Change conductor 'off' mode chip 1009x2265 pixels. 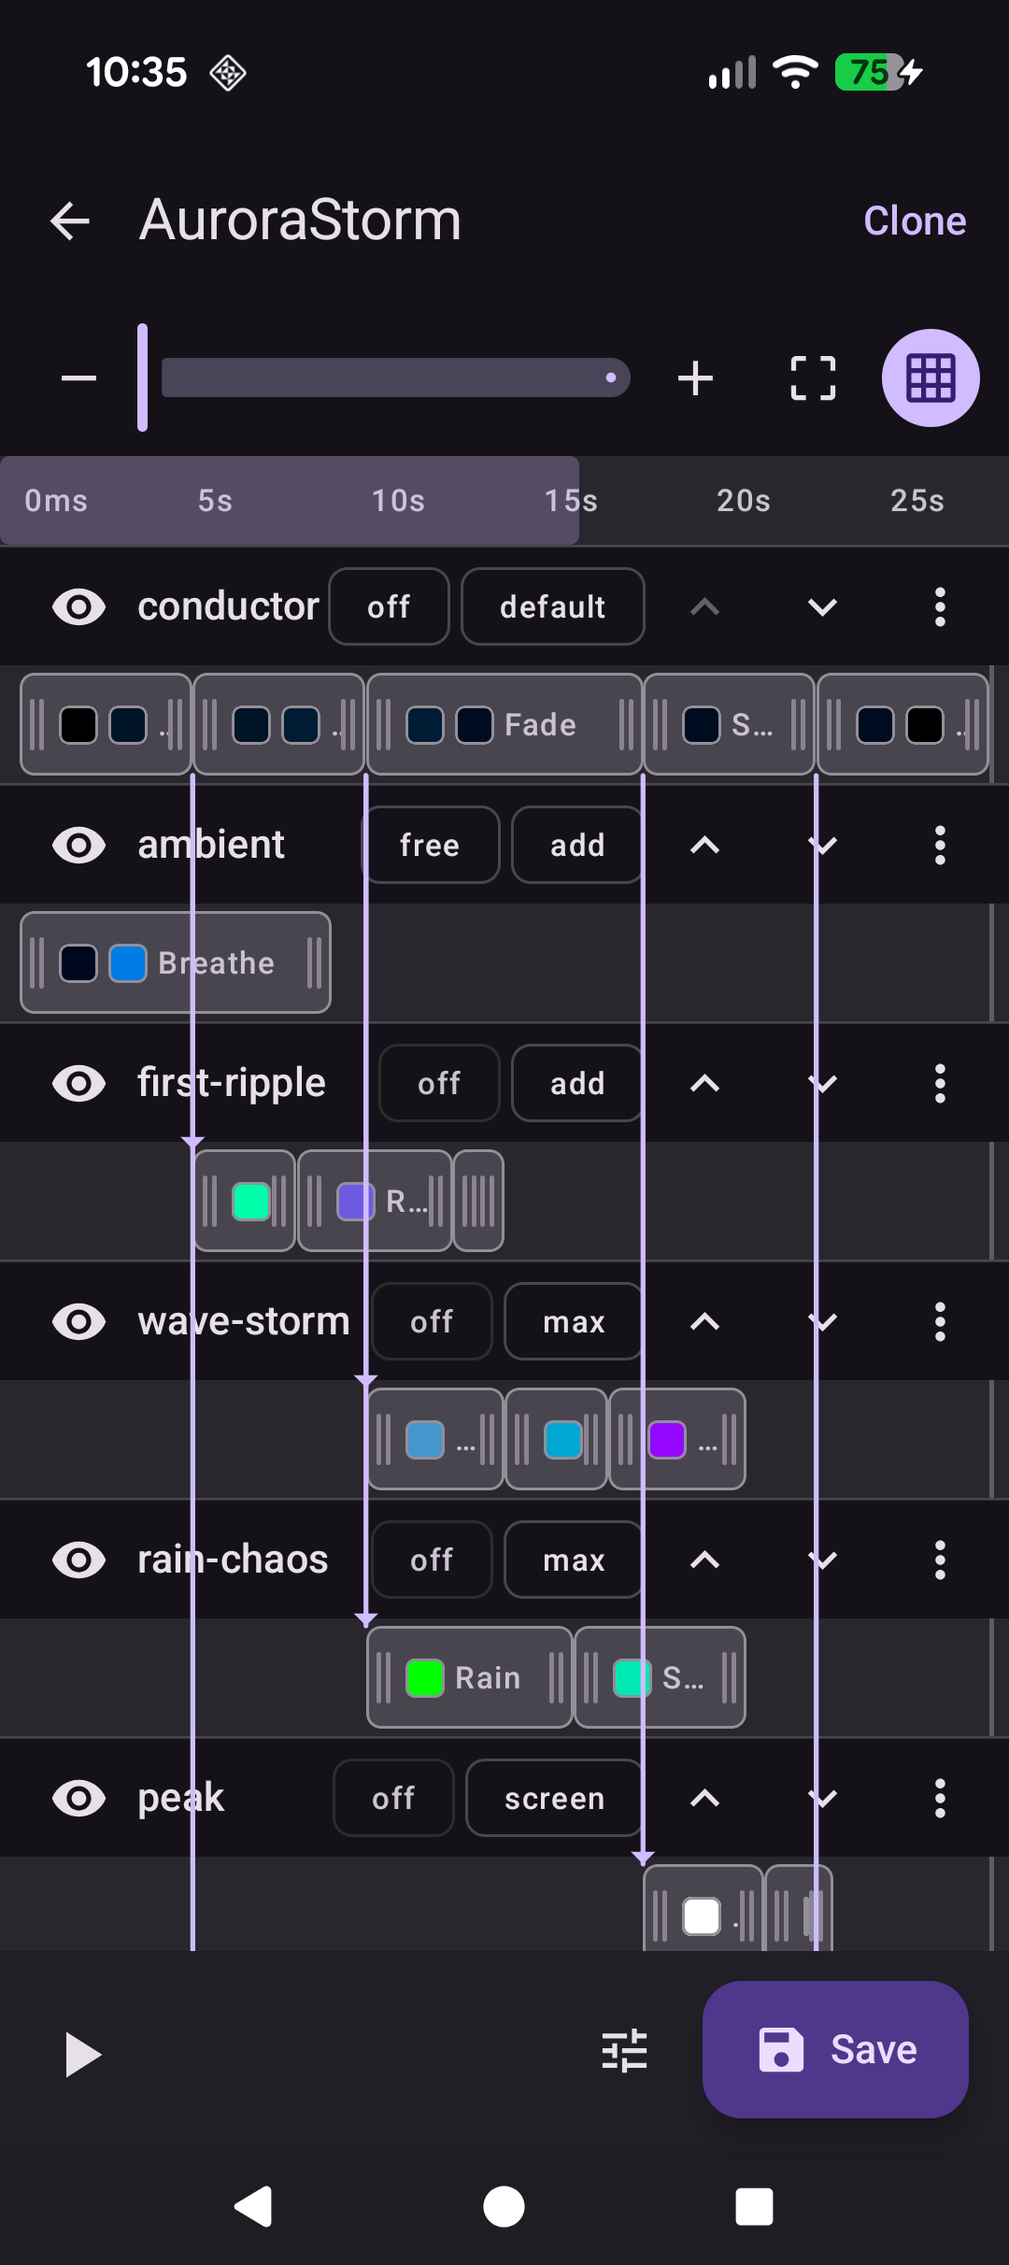(x=389, y=607)
